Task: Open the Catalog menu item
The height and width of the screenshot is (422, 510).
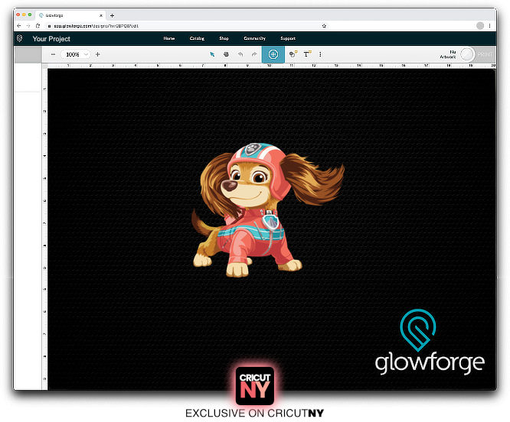Action: (197, 38)
